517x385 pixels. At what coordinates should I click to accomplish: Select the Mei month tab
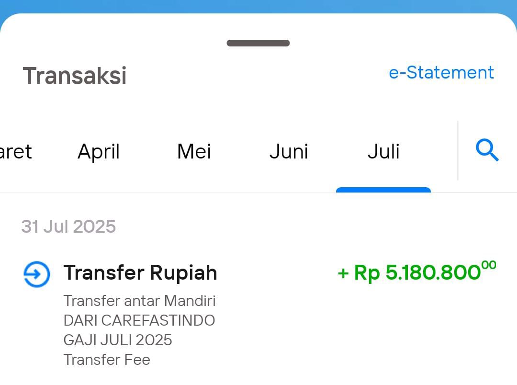coord(194,151)
